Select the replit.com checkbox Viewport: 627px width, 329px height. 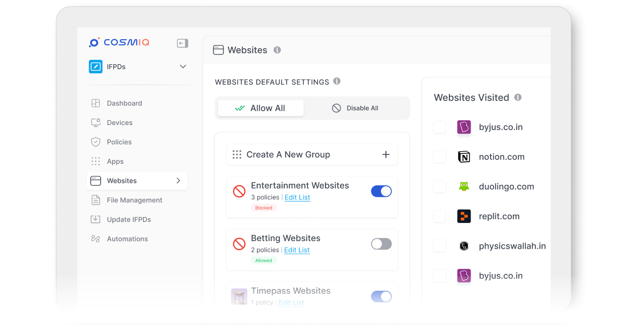tap(440, 216)
